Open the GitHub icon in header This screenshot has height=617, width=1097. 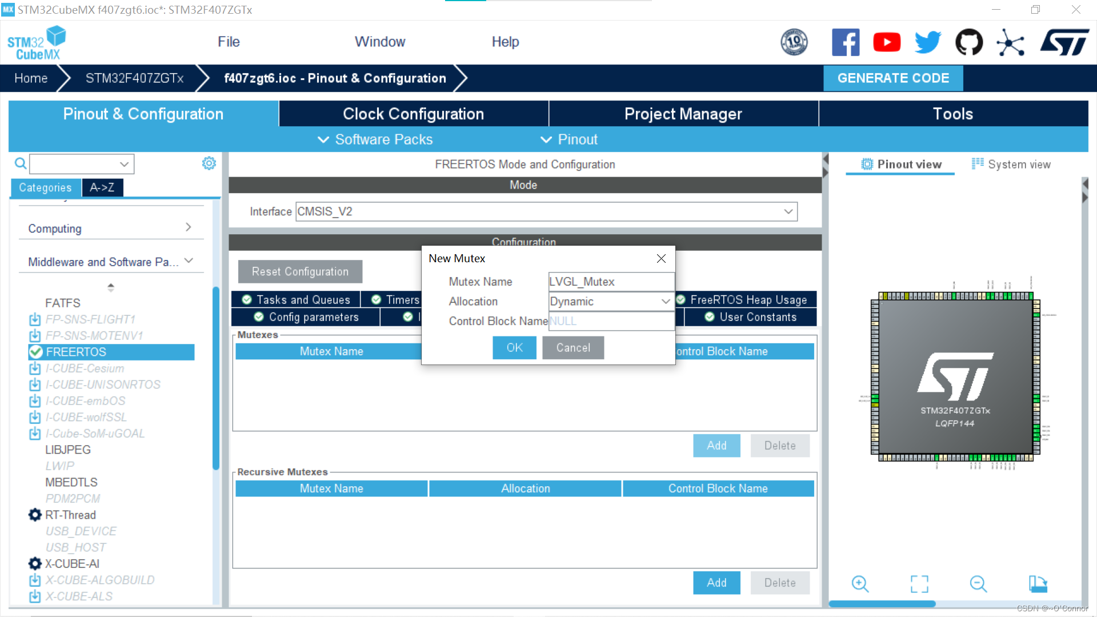pyautogui.click(x=969, y=42)
